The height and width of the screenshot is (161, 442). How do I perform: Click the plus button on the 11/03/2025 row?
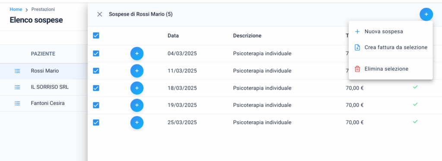137,71
